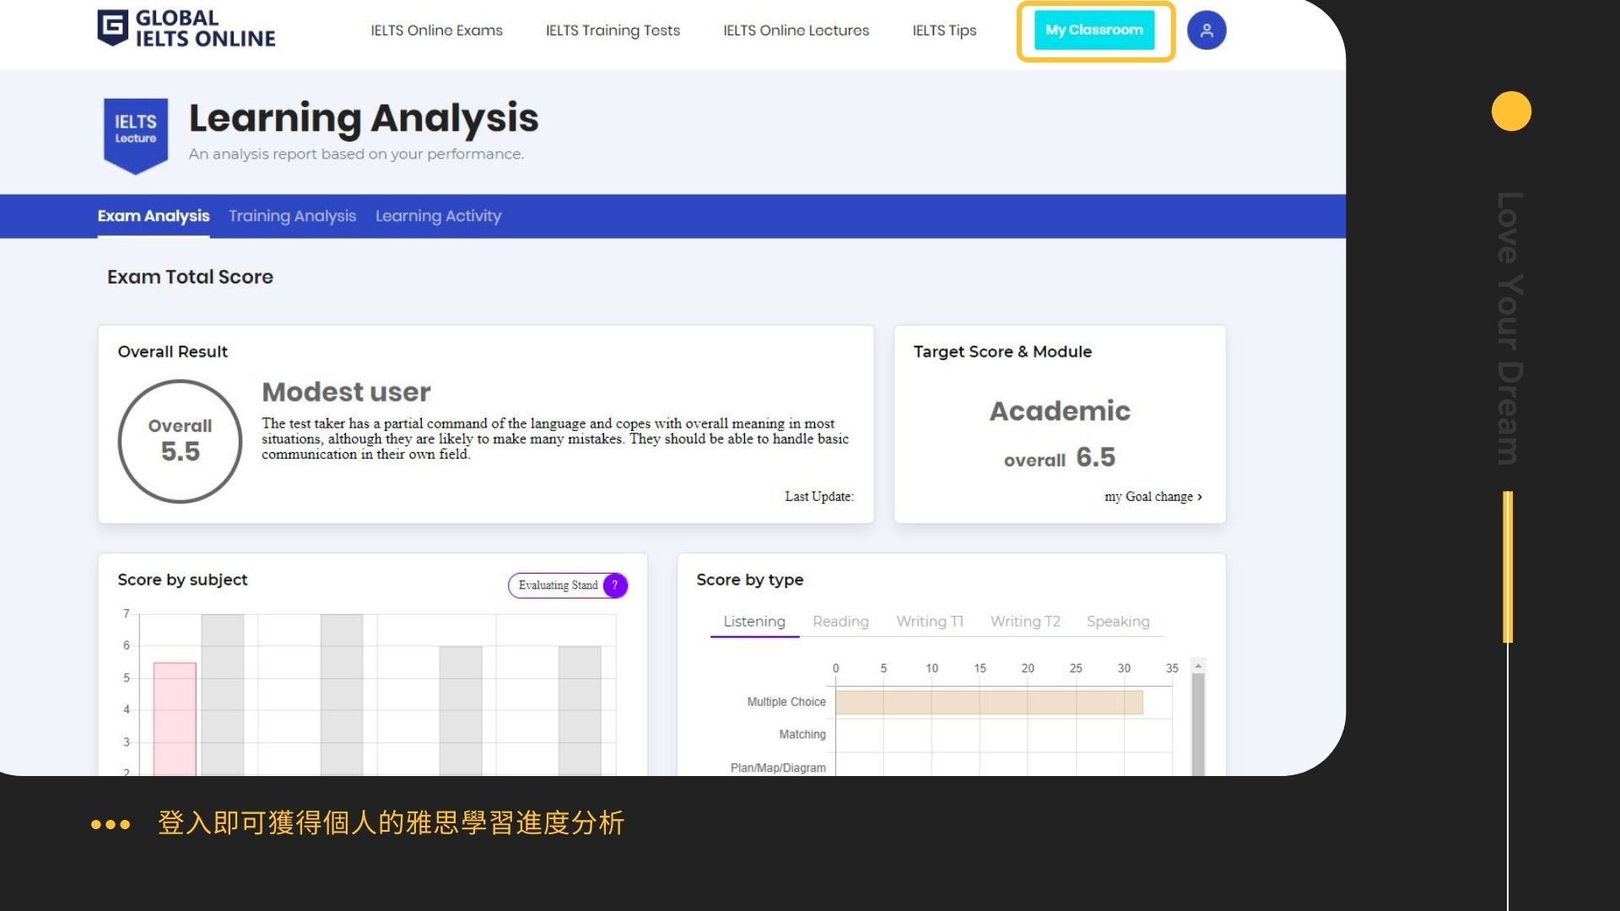Go to IELTS Tips page
The image size is (1620, 911).
[x=944, y=30]
